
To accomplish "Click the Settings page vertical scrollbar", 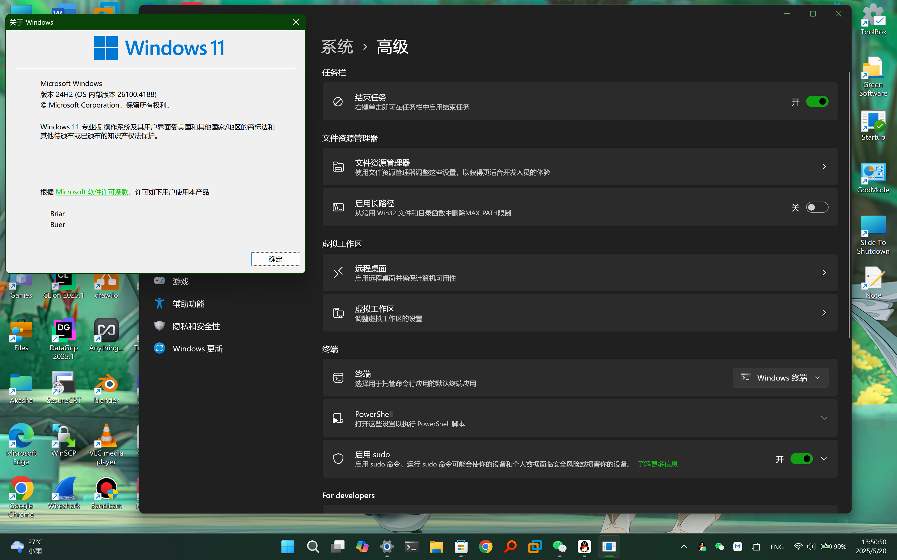I will (x=849, y=204).
